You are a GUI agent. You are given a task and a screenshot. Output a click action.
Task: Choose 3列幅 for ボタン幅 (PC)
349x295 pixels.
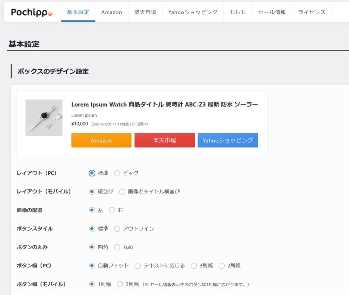(194, 265)
